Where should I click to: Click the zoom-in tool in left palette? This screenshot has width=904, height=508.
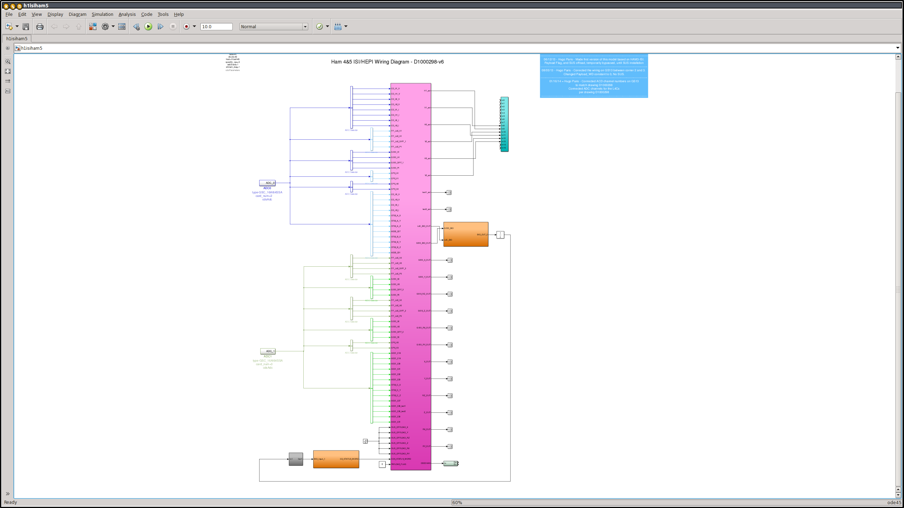8,61
